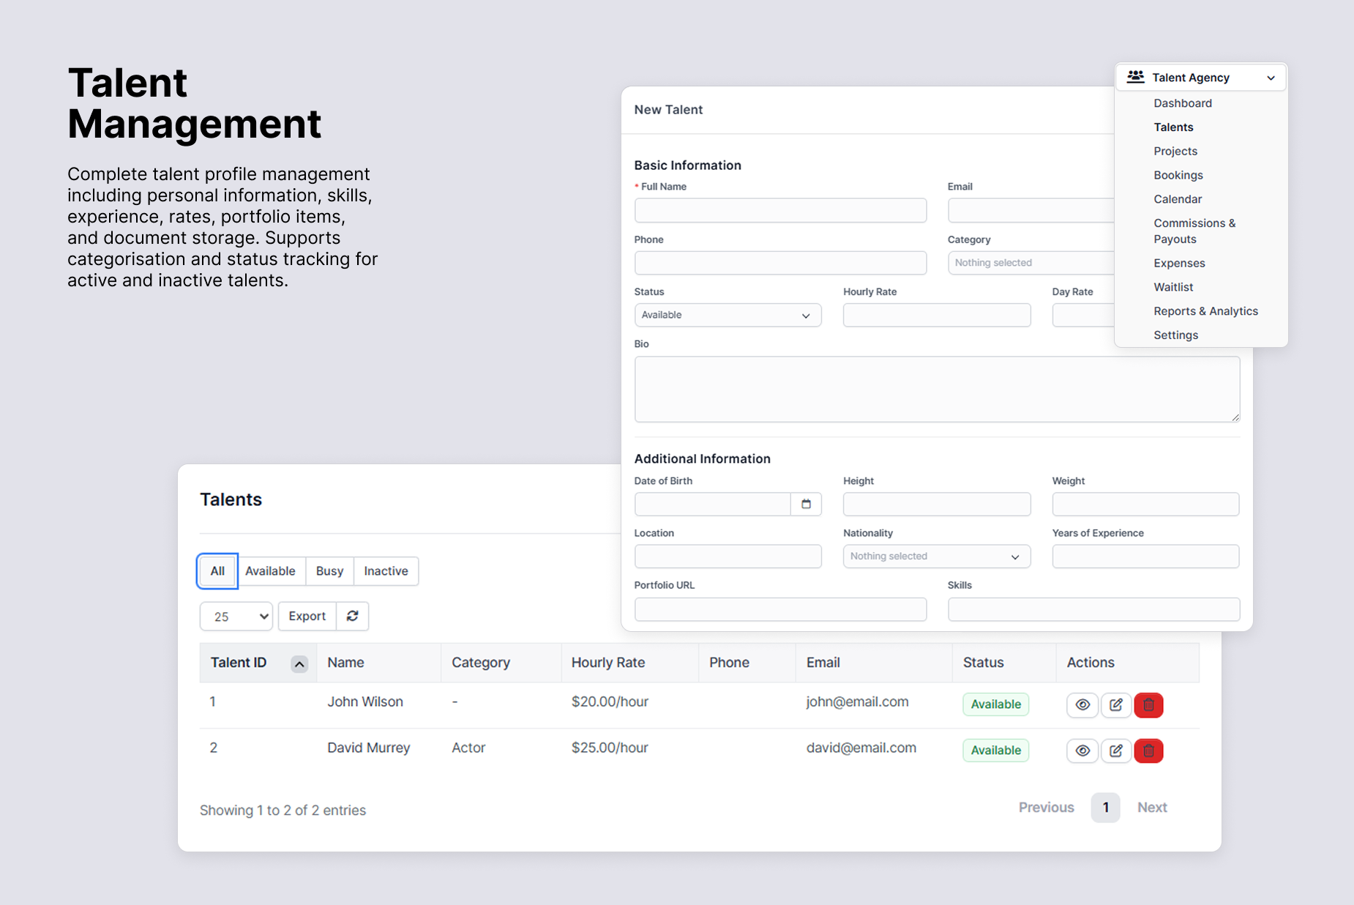Click into the Skills field
The width and height of the screenshot is (1354, 905).
(x=1093, y=609)
